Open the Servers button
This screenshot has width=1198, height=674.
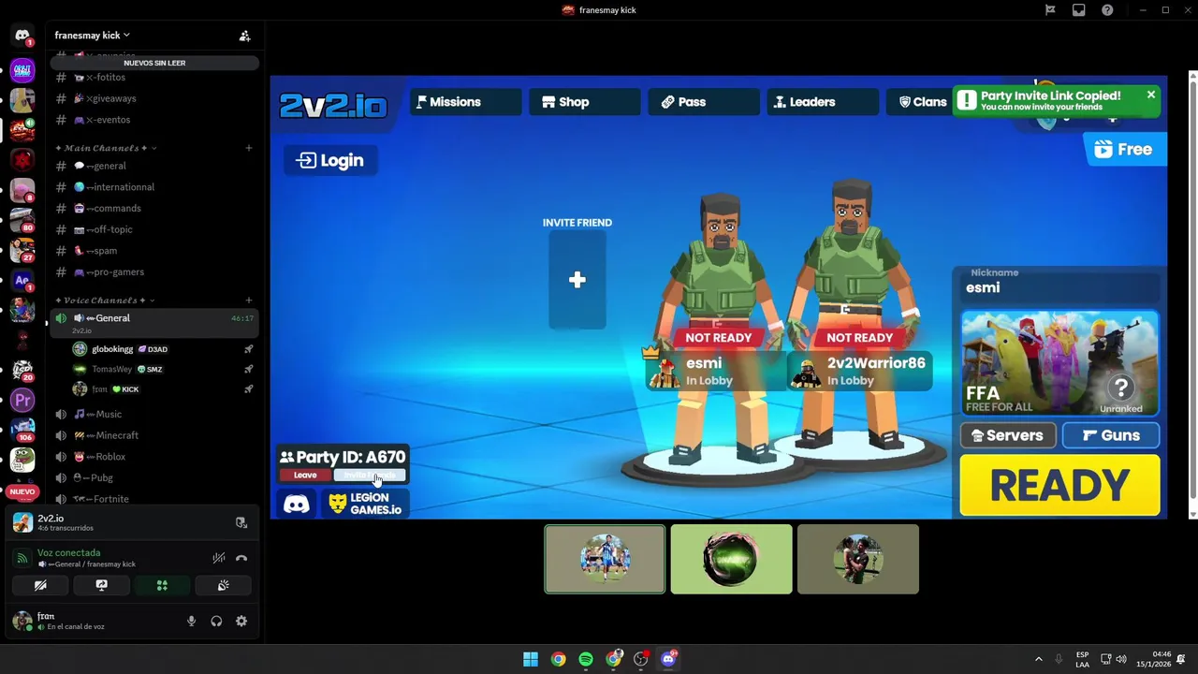click(x=1008, y=435)
